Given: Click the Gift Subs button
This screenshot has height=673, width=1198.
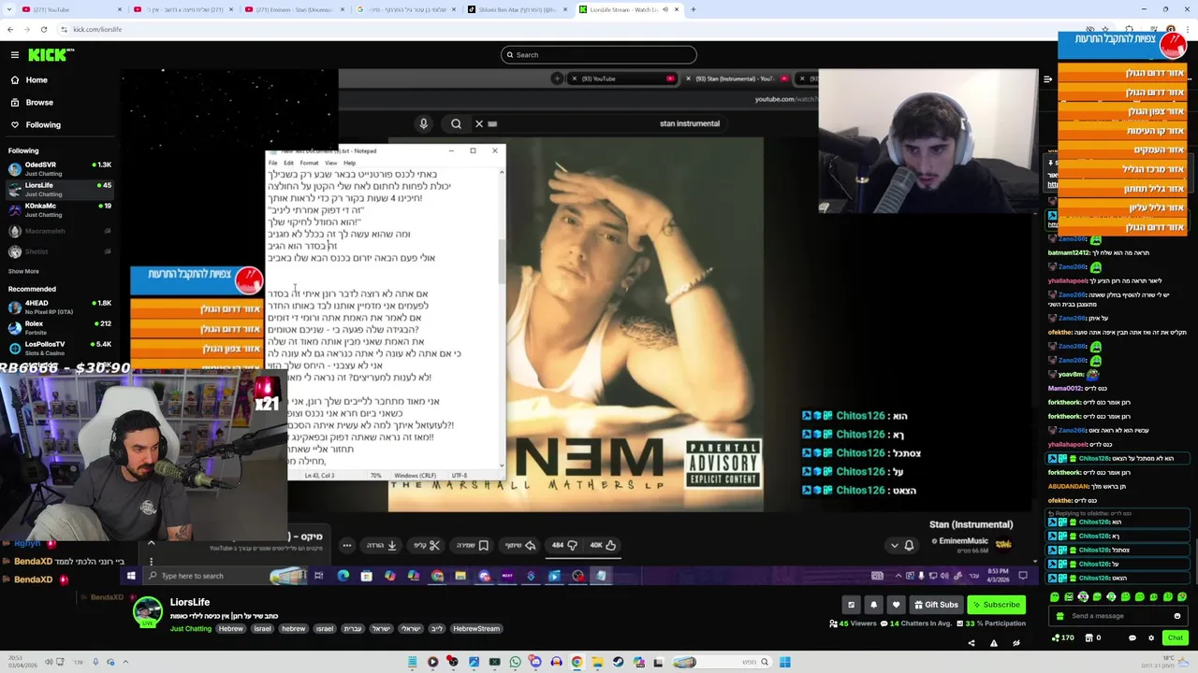Looking at the screenshot, I should click(936, 605).
